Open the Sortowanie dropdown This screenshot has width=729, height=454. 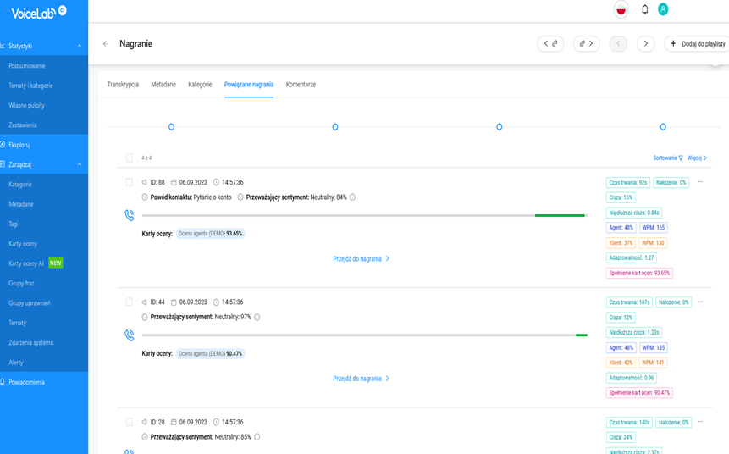click(x=668, y=158)
